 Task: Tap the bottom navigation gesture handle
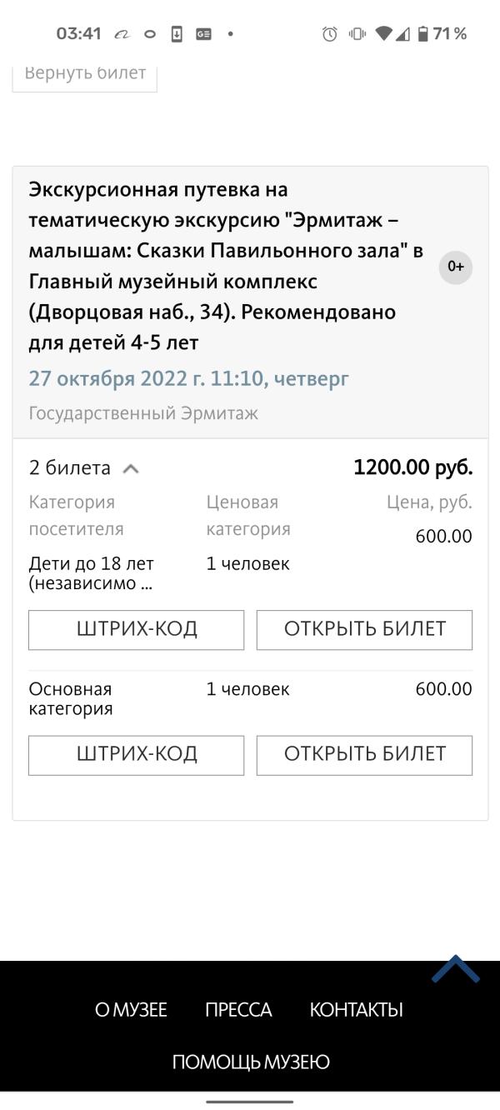pyautogui.click(x=250, y=1101)
